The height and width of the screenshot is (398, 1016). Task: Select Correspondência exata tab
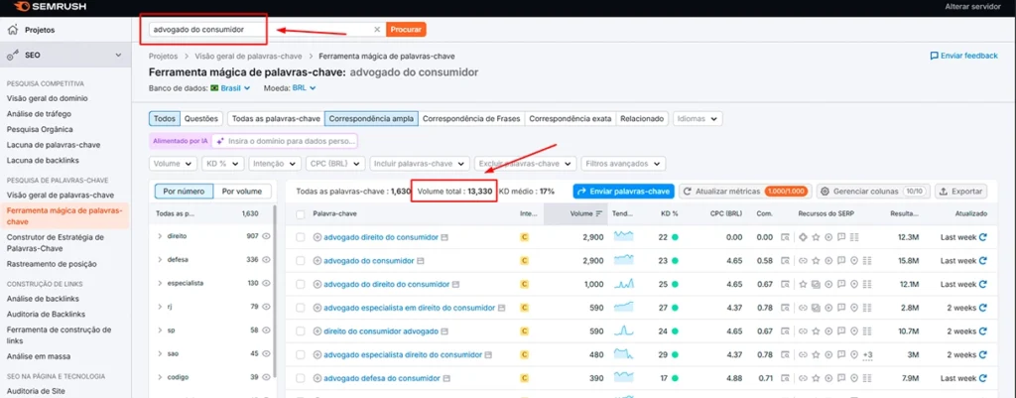(571, 119)
